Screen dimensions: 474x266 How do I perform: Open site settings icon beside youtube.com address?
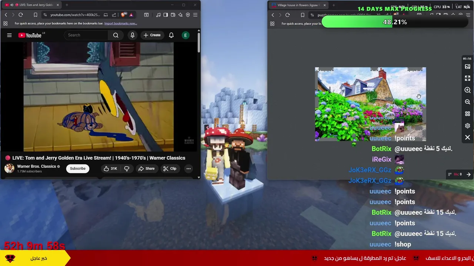coord(45,15)
